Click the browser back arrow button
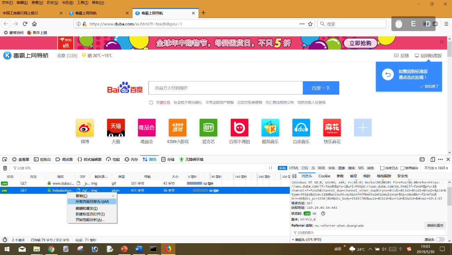452x255 pixels. (6, 24)
